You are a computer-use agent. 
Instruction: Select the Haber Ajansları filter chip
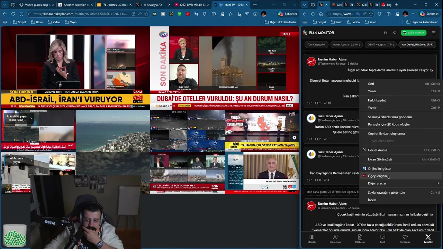tap(346, 45)
